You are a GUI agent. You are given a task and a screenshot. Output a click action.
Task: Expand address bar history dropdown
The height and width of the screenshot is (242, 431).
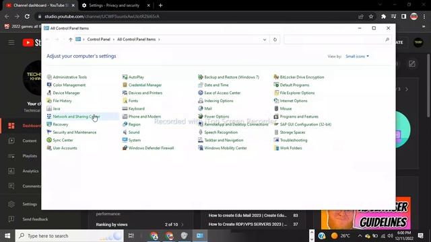click(265, 40)
